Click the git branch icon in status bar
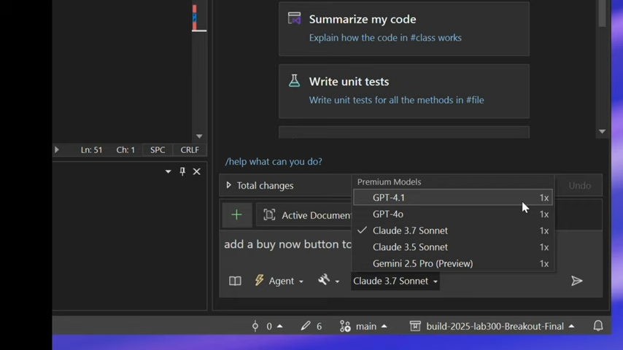 345,326
